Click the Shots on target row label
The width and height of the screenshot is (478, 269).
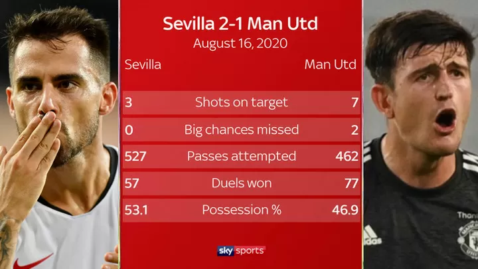click(241, 102)
